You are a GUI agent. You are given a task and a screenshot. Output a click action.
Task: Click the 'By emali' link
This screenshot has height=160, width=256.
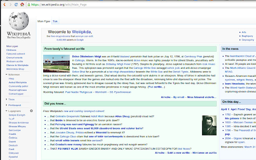point(179,97)
